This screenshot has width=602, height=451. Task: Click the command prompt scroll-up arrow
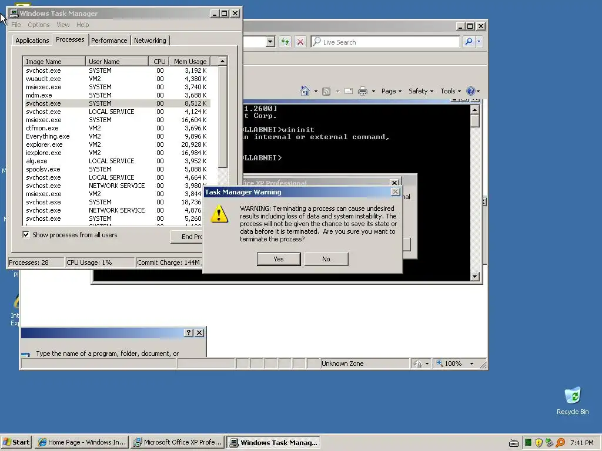tap(475, 110)
